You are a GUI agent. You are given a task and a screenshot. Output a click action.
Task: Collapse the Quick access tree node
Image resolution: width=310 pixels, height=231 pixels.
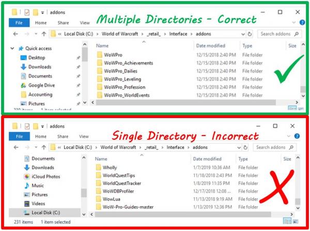[x=12, y=48]
